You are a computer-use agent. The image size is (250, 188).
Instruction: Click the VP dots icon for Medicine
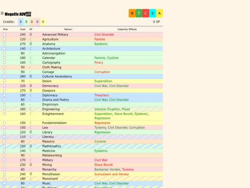(x=31, y=151)
